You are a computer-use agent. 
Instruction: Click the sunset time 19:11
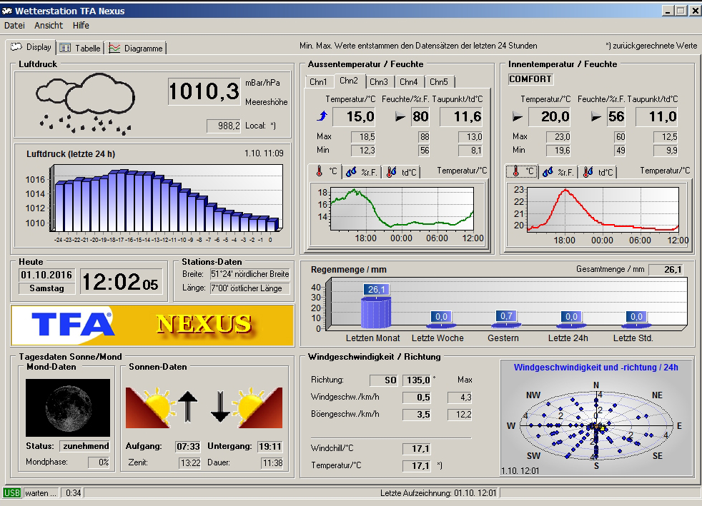coord(270,447)
